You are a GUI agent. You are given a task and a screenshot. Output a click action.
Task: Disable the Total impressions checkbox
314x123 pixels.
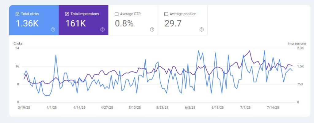67,14
